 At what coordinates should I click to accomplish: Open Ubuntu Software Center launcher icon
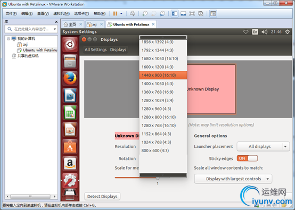70,147
